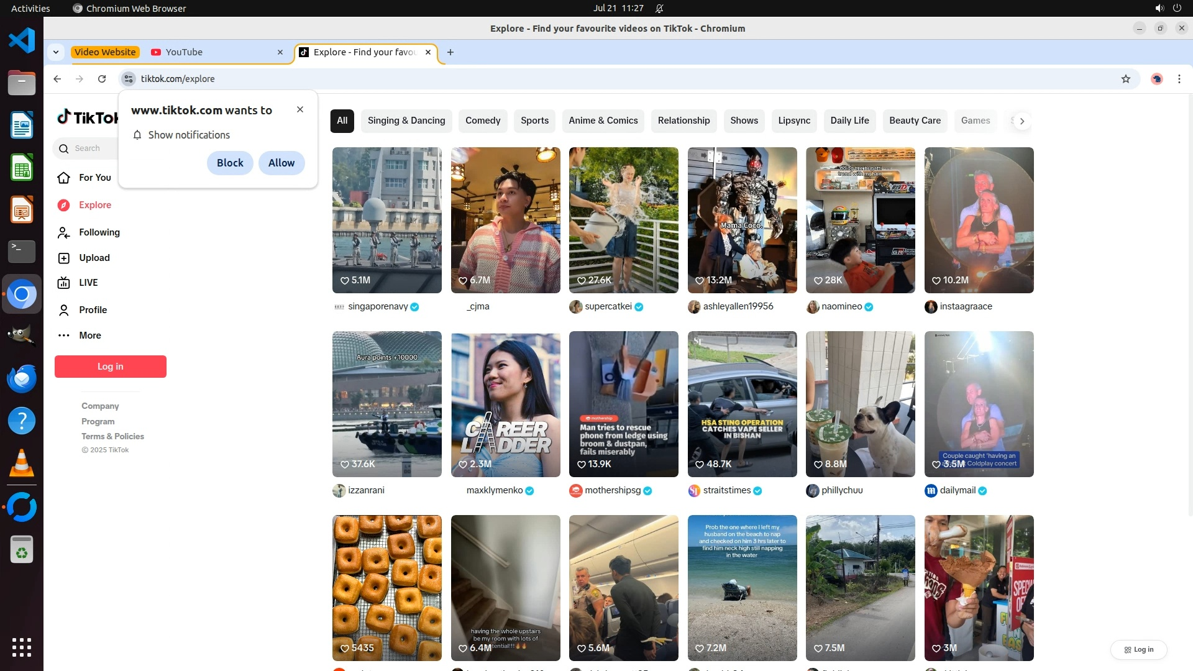Select the Comedy category tab
The width and height of the screenshot is (1193, 671).
482,121
